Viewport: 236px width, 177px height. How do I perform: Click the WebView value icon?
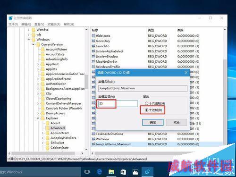point(93,139)
